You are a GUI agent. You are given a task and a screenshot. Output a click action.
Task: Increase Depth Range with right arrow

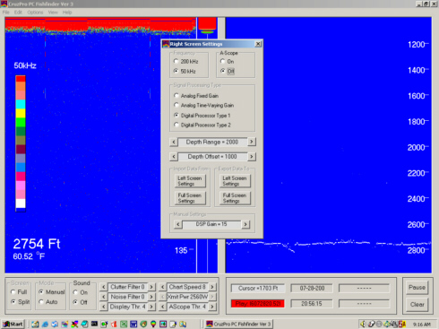252,142
